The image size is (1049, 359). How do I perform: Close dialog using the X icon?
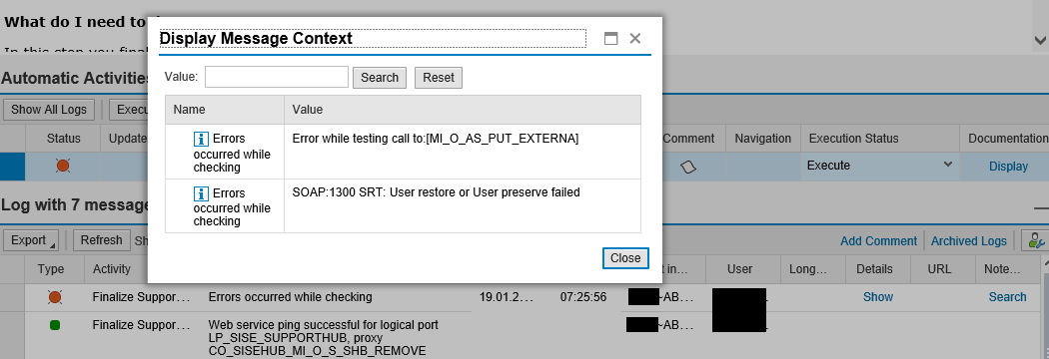pos(634,39)
